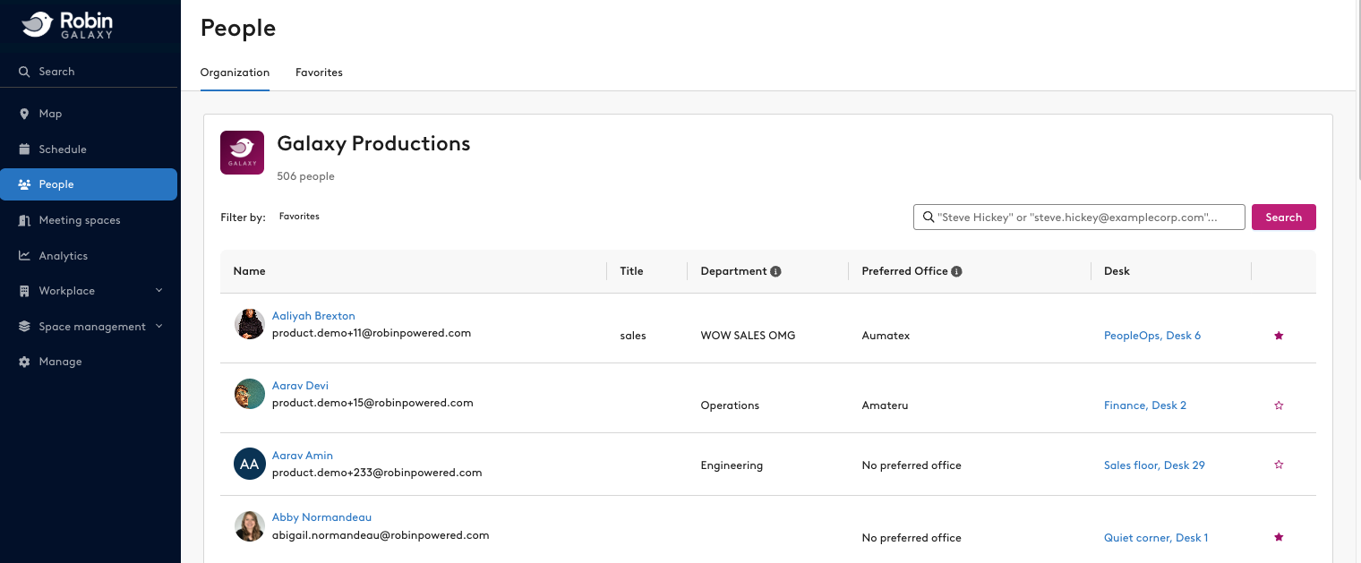Click the '506 people' count text
Viewport: 1361px width, 563px height.
click(x=305, y=176)
